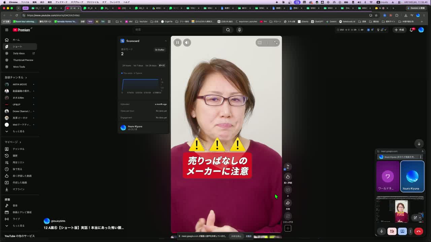Toggle camera in the Meet mini window
The image size is (431, 242).
click(x=392, y=231)
